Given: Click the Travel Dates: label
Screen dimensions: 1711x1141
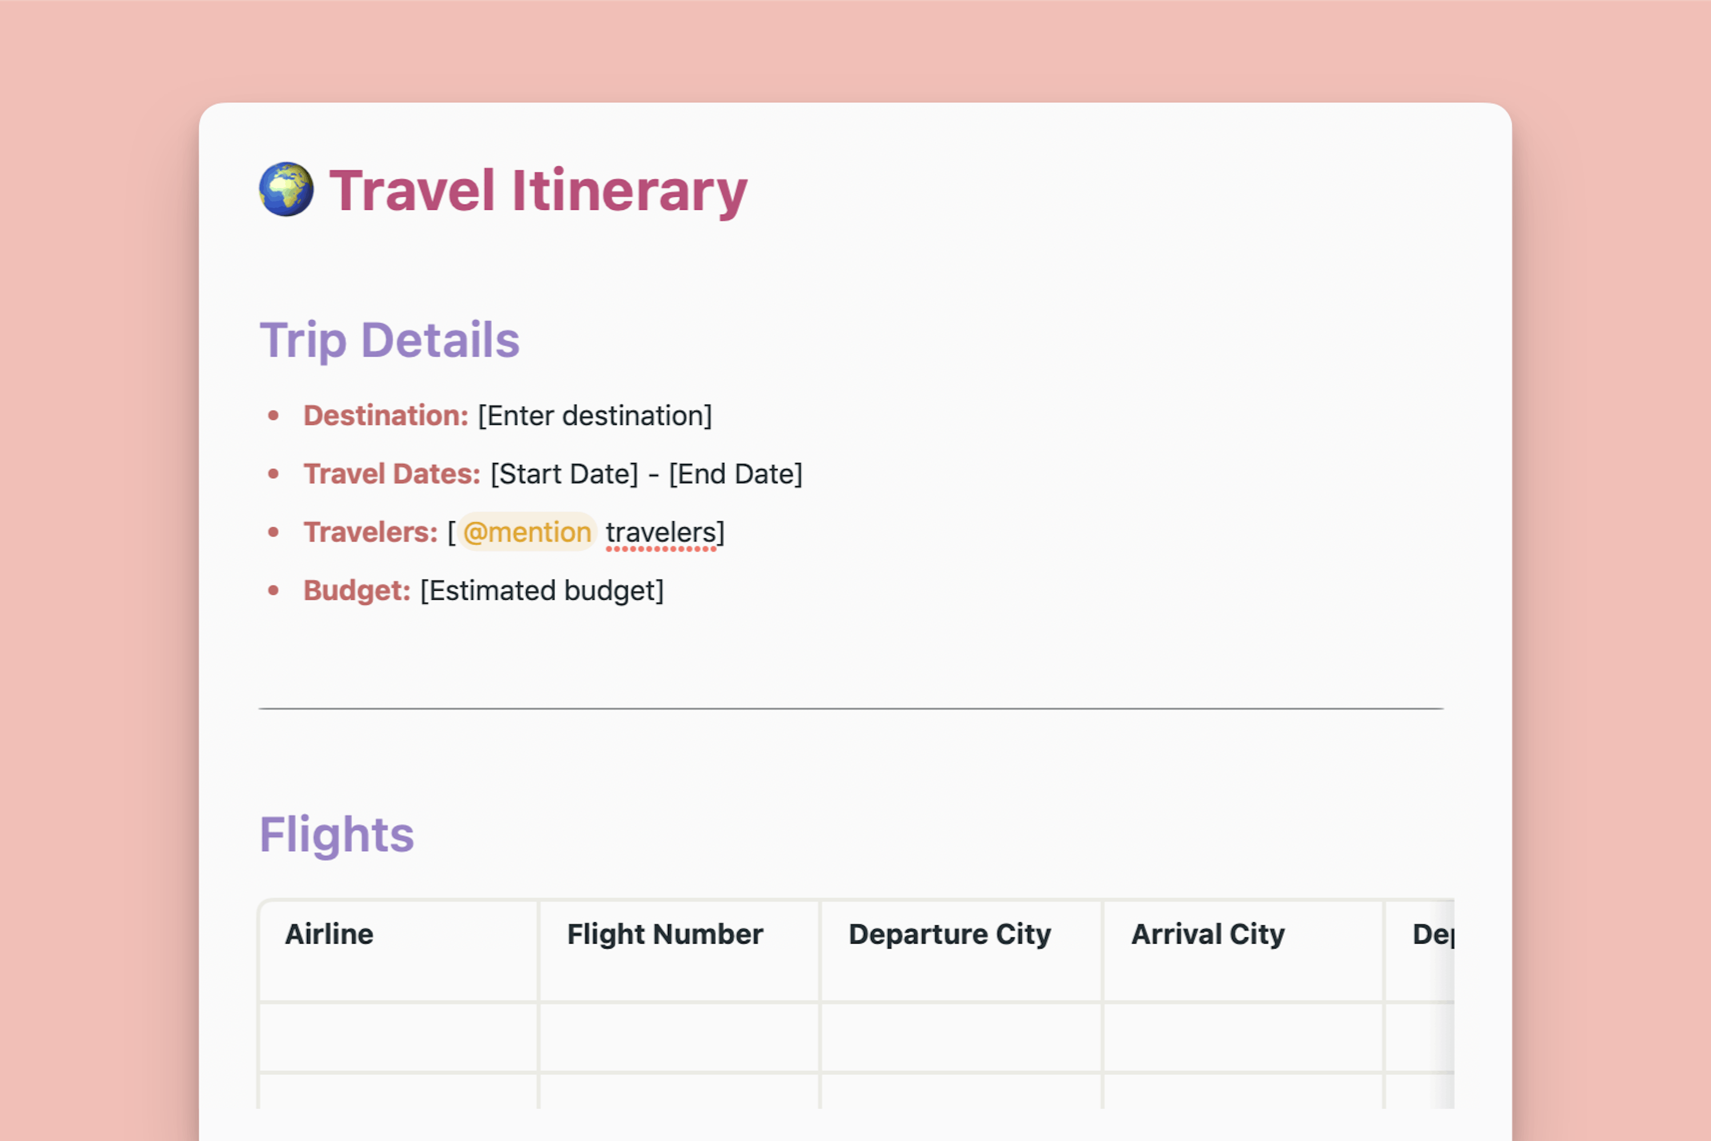Looking at the screenshot, I should click(x=392, y=474).
